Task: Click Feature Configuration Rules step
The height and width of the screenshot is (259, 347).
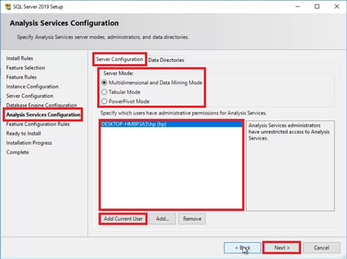Action: [38, 124]
